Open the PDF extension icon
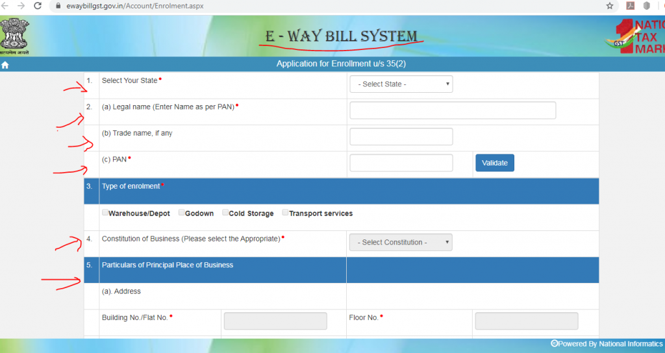 (x=629, y=6)
